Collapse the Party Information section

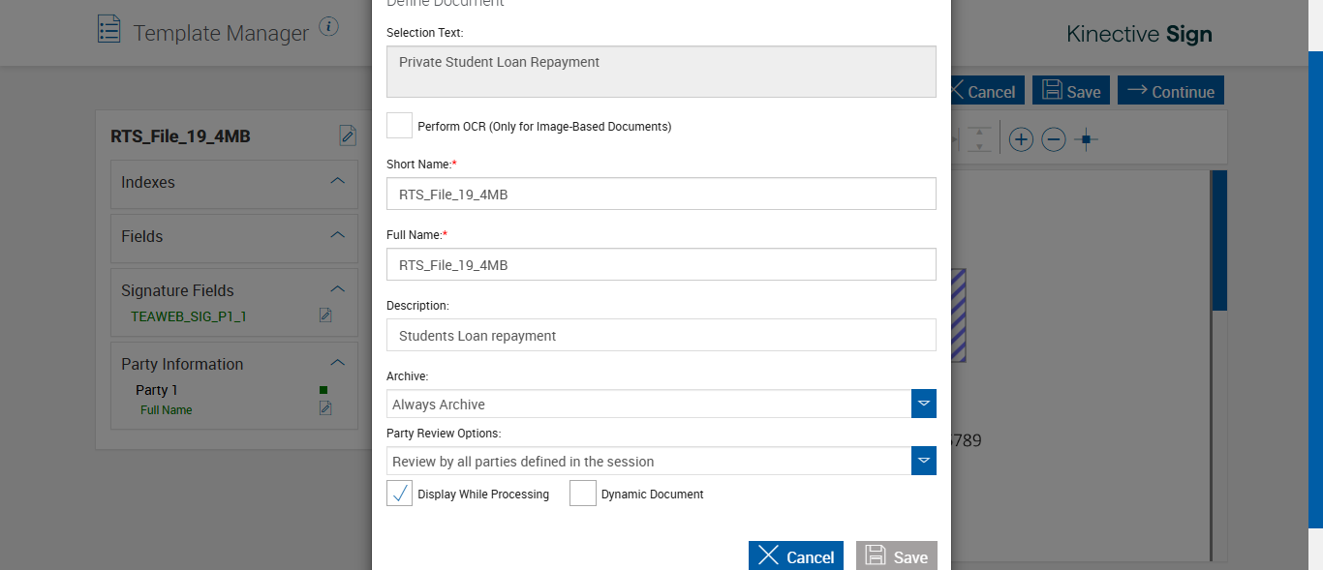pyautogui.click(x=338, y=363)
